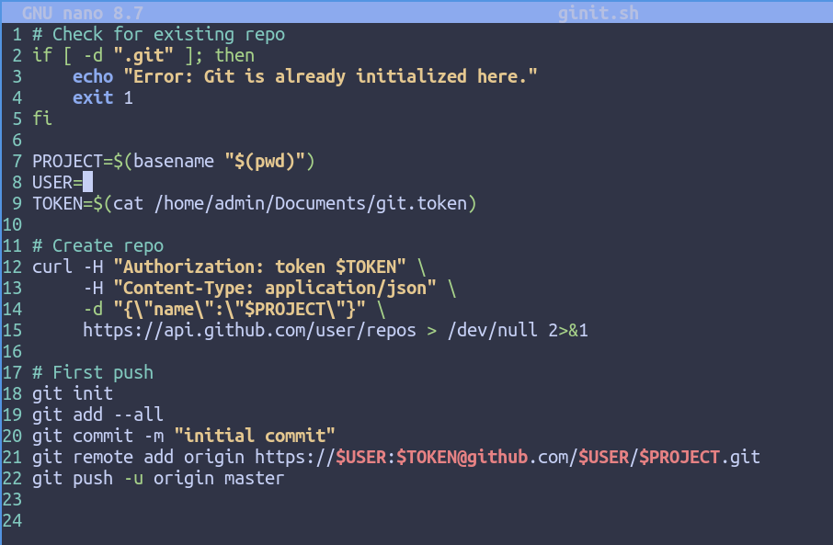833x545 pixels.
Task: Click the URL "https://api.github.com/user/repos"
Action: 250,330
